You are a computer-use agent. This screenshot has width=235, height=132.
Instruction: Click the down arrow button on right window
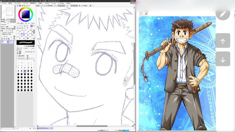(x=223, y=59)
